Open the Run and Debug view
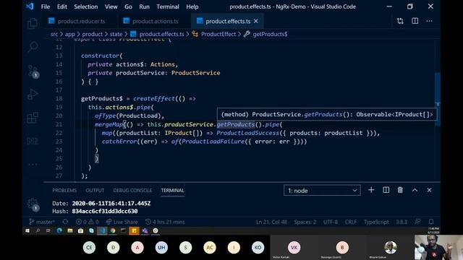 point(33,95)
